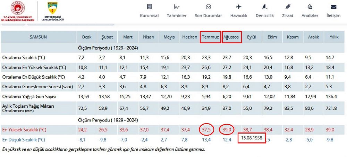
Task: Click the Ziraat leaf icon
Action: pyautogui.click(x=288, y=7)
